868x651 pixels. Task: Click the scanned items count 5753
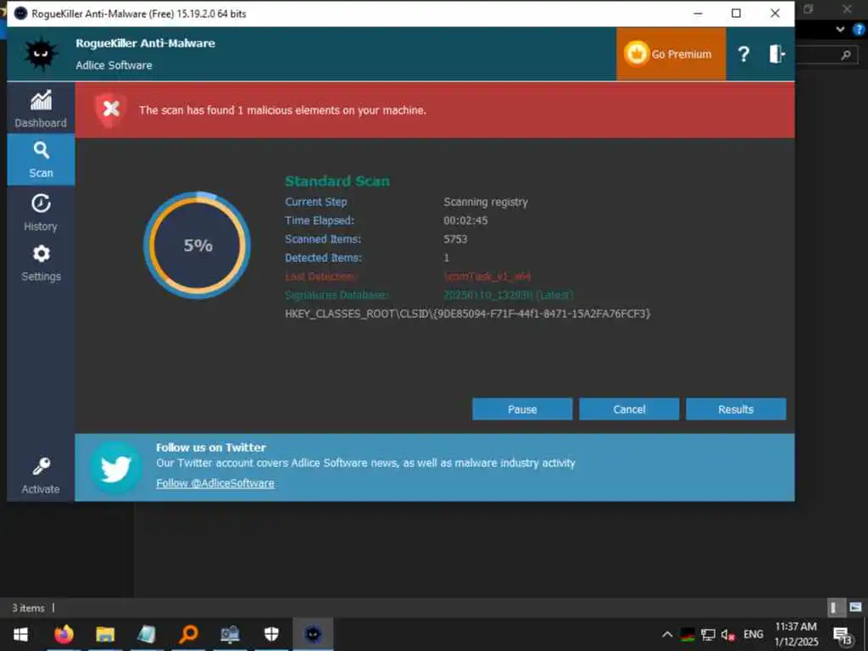tap(455, 239)
